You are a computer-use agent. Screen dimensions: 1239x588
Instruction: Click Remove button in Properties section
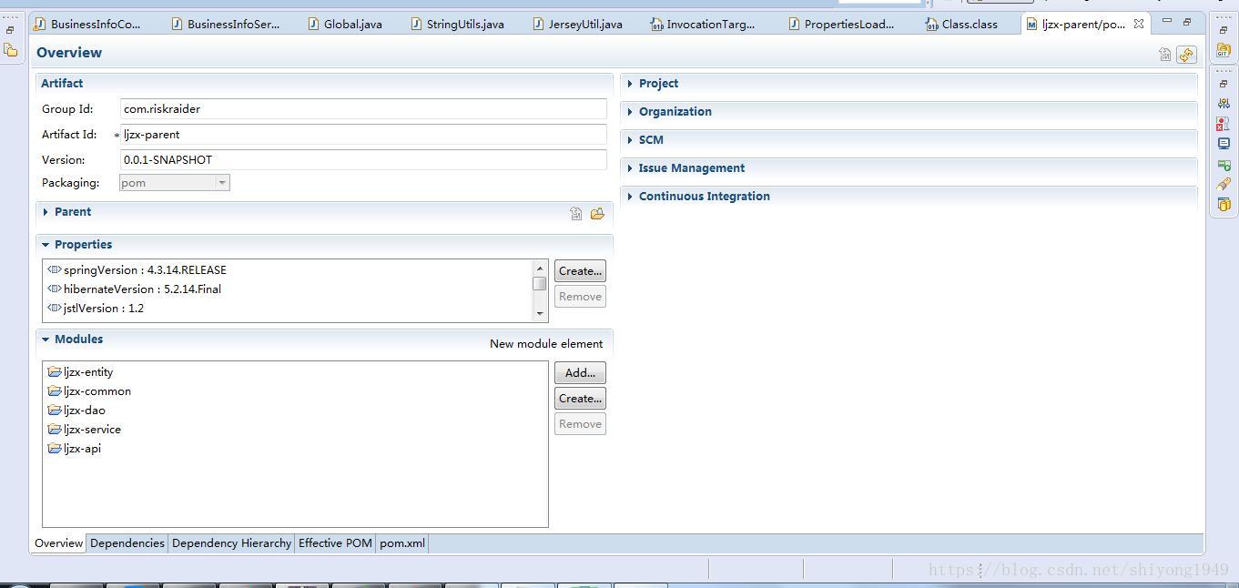580,297
